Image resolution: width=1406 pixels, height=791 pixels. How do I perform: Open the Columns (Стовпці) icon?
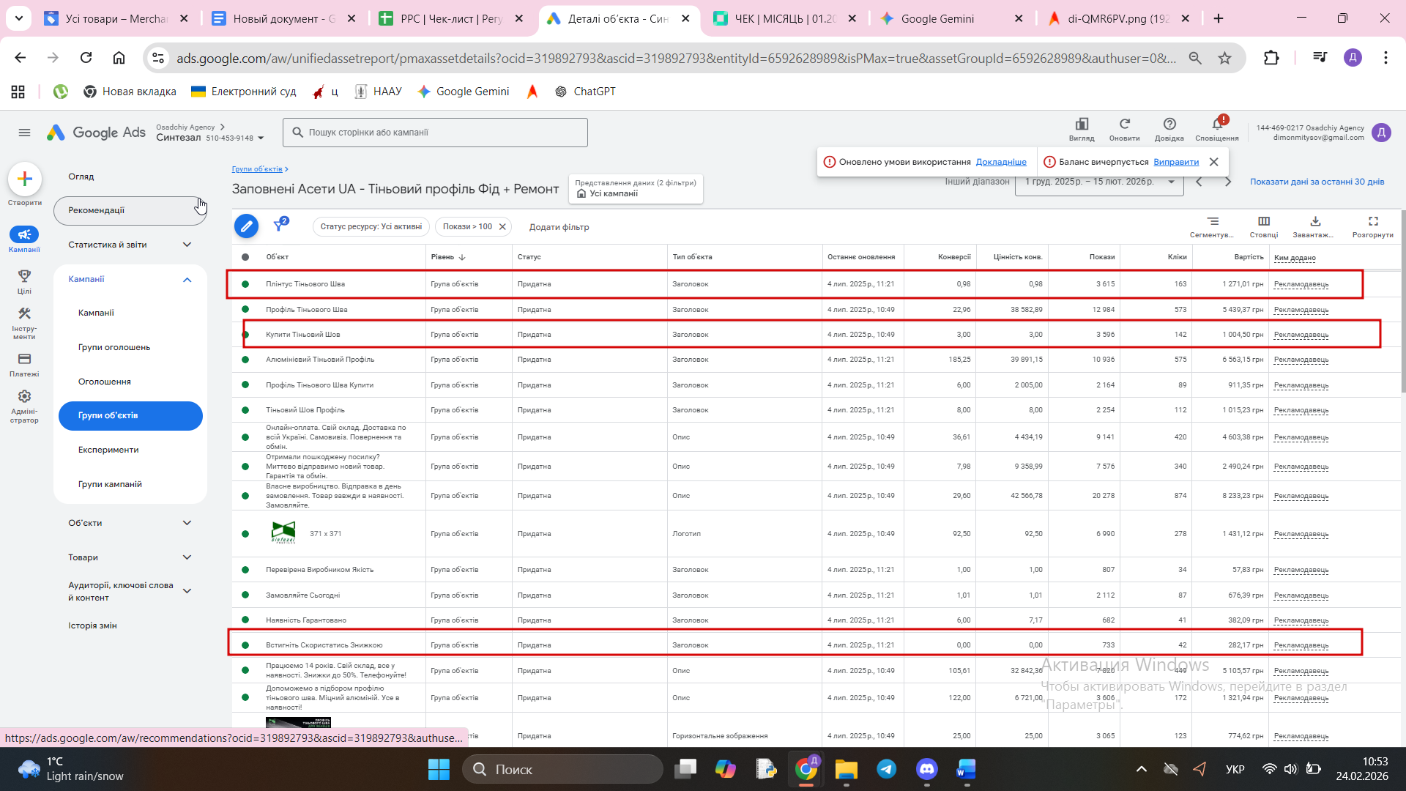(x=1263, y=222)
